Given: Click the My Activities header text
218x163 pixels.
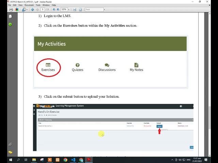Looking at the screenshot, I should (x=51, y=44).
